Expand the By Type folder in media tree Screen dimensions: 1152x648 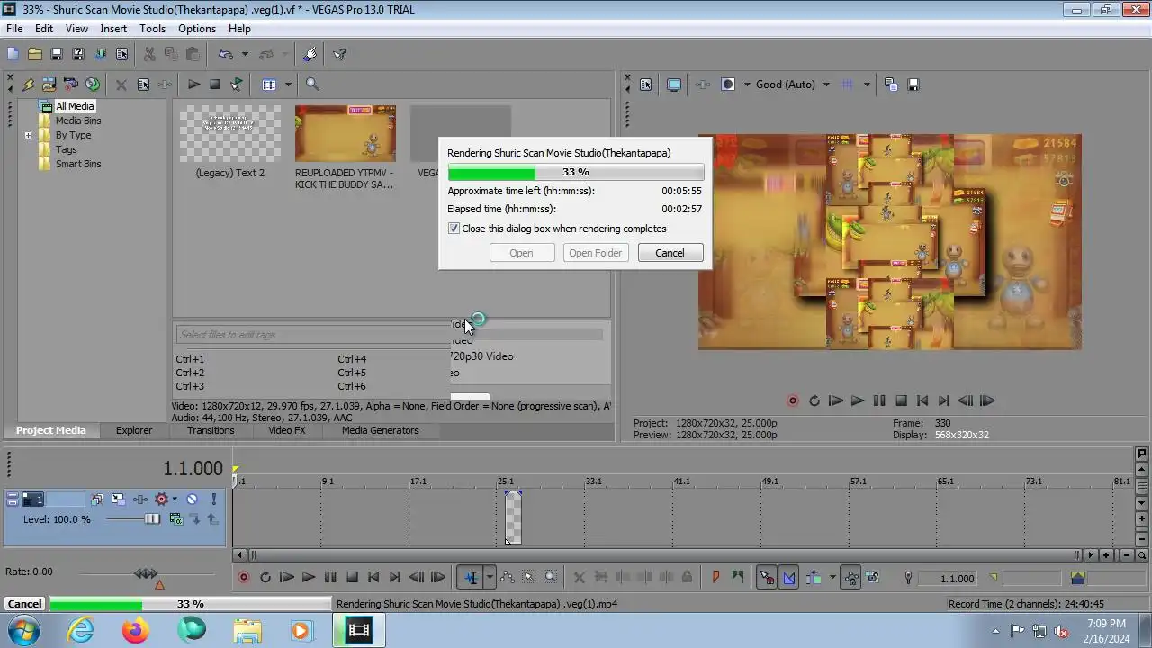28,136
